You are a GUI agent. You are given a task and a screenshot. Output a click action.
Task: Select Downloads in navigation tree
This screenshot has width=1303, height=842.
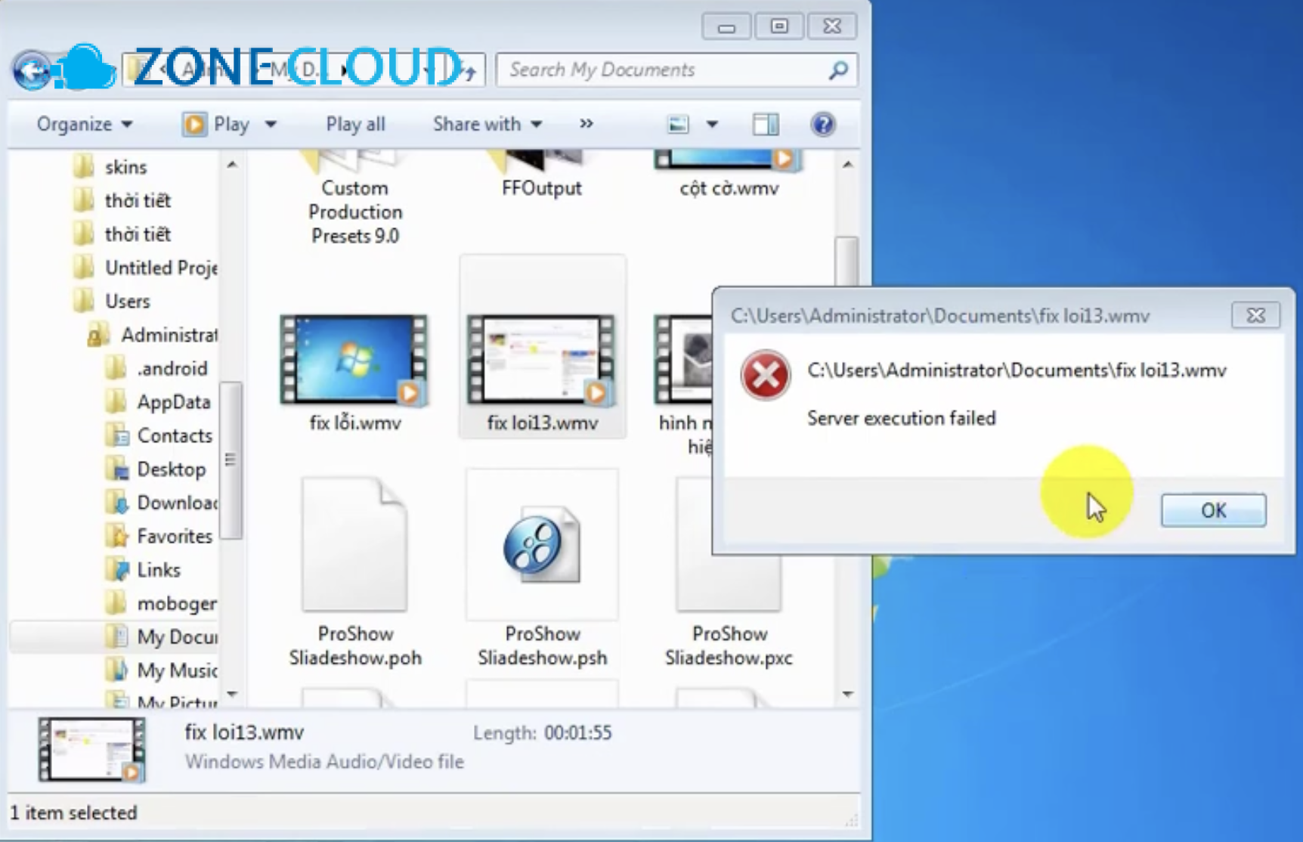click(162, 503)
